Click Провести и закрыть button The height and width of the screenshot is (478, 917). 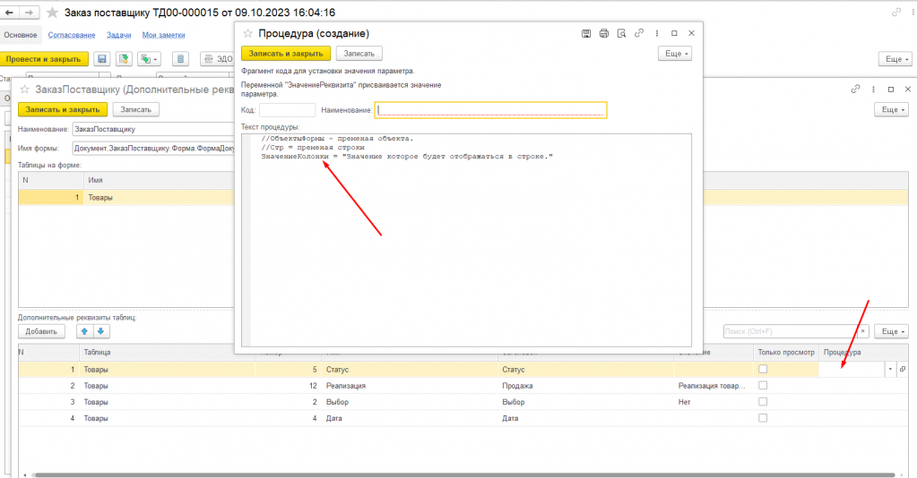tap(44, 59)
